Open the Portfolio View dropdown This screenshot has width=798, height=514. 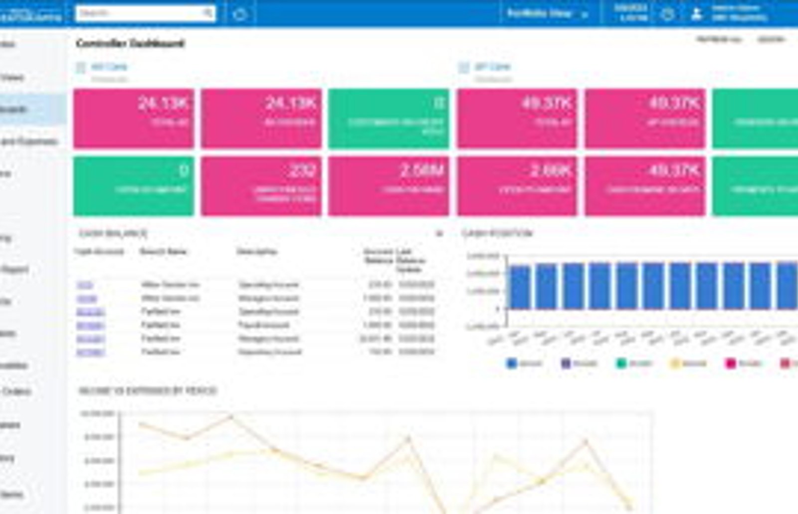[547, 13]
